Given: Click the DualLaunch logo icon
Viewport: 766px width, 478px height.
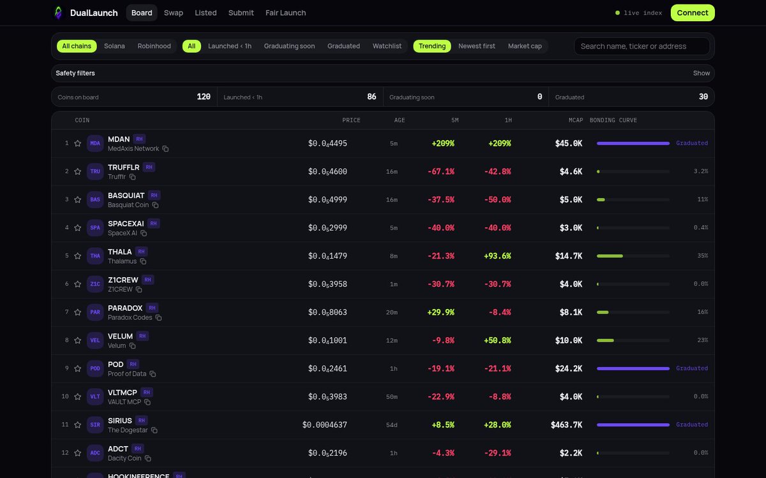Looking at the screenshot, I should (x=58, y=13).
